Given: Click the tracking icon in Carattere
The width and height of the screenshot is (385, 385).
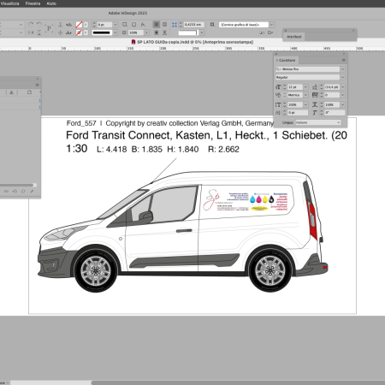Looking at the screenshot, I should pos(315,95).
